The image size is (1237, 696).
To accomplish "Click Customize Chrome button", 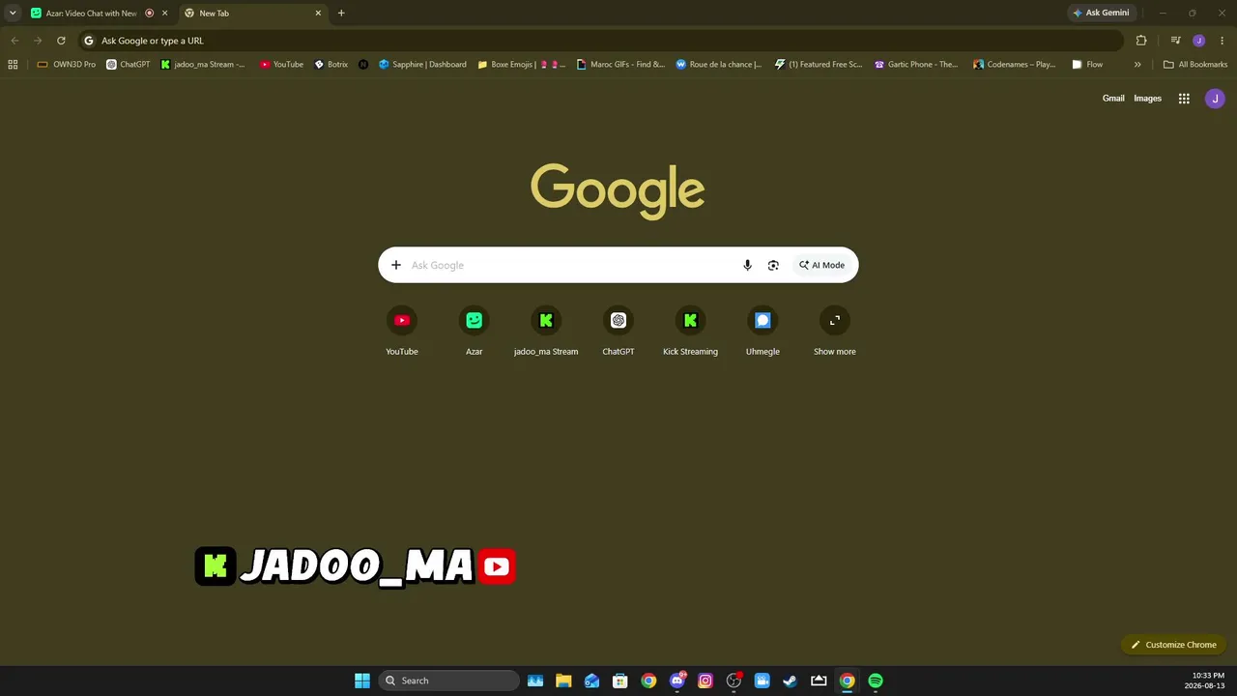I will pos(1173,645).
